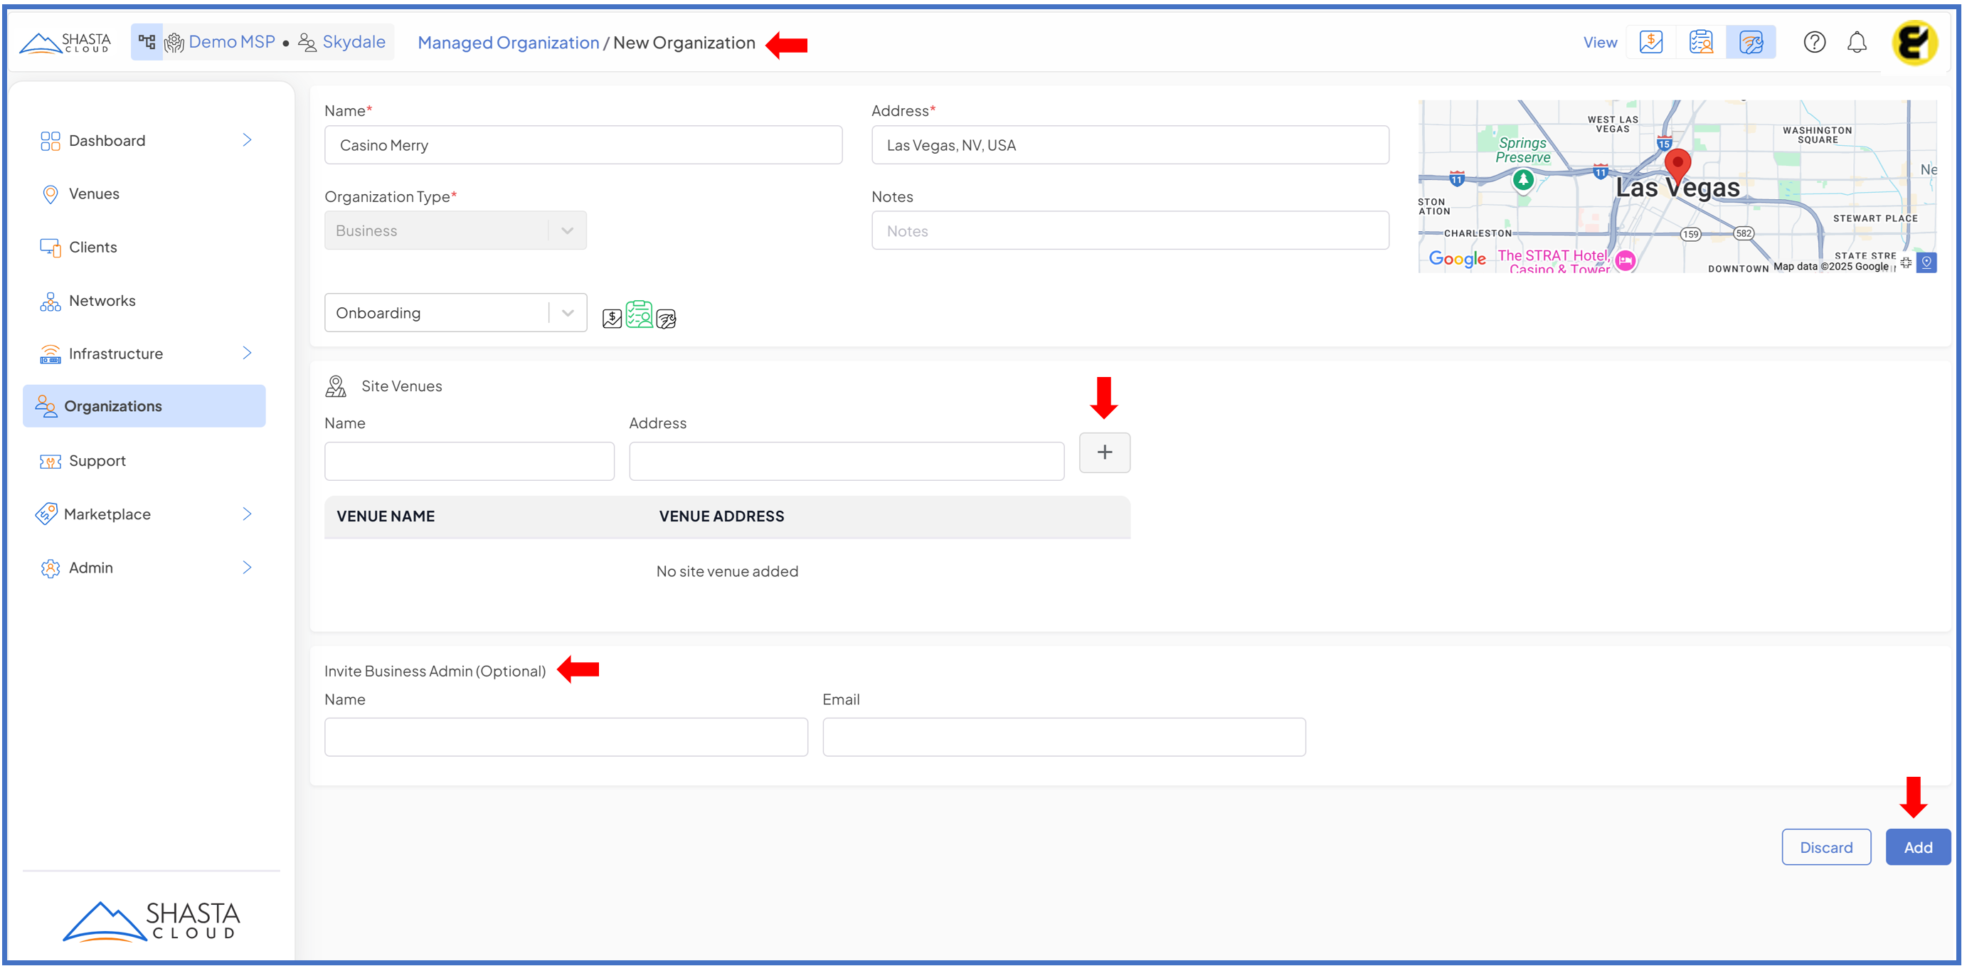Open the help question mark icon

tap(1814, 42)
